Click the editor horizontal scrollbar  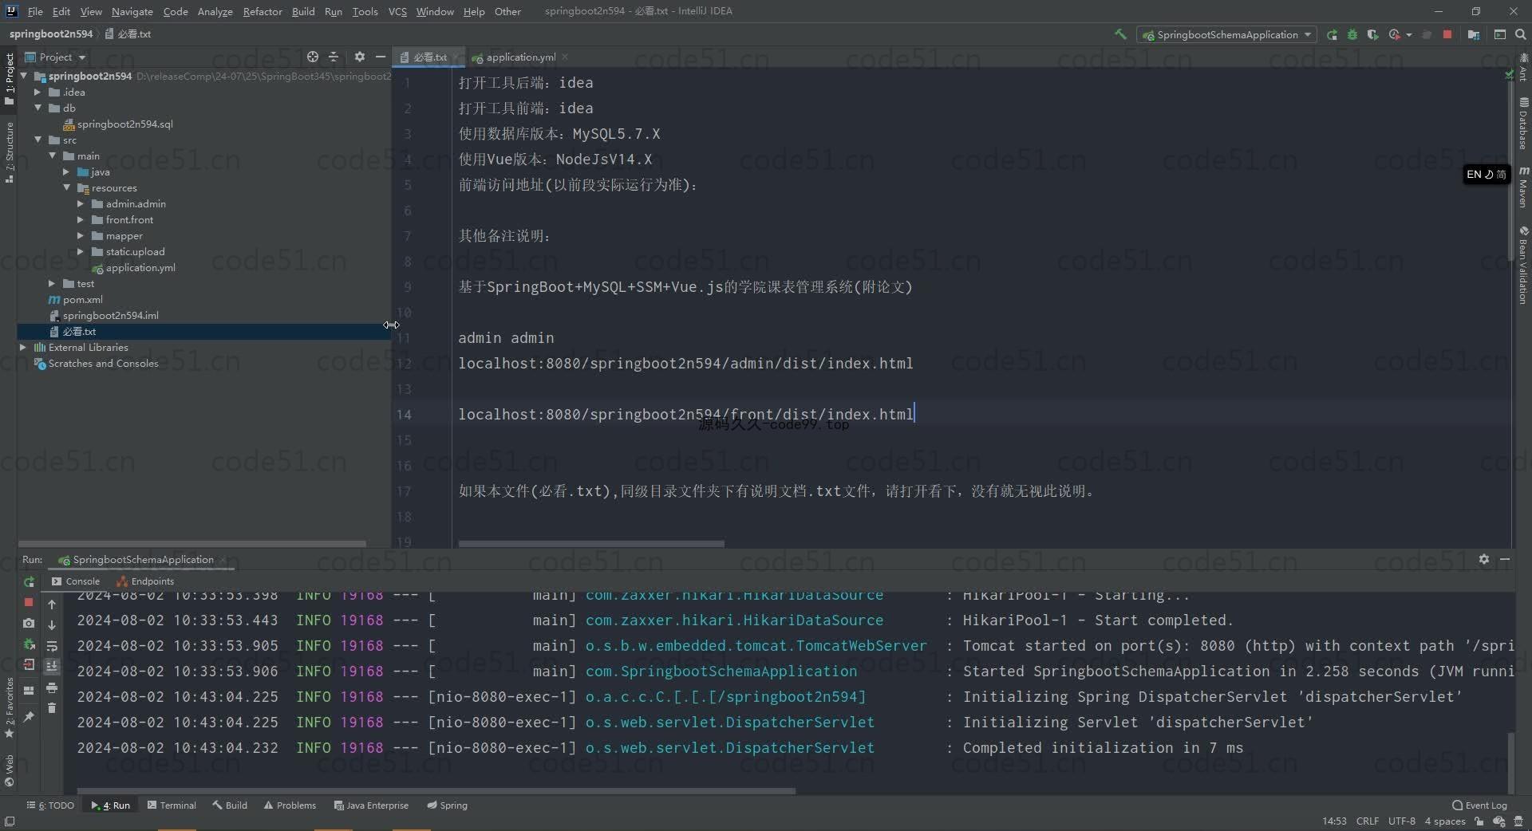point(591,544)
